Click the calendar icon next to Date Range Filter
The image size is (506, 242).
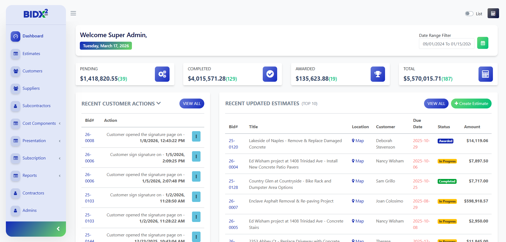(x=483, y=43)
